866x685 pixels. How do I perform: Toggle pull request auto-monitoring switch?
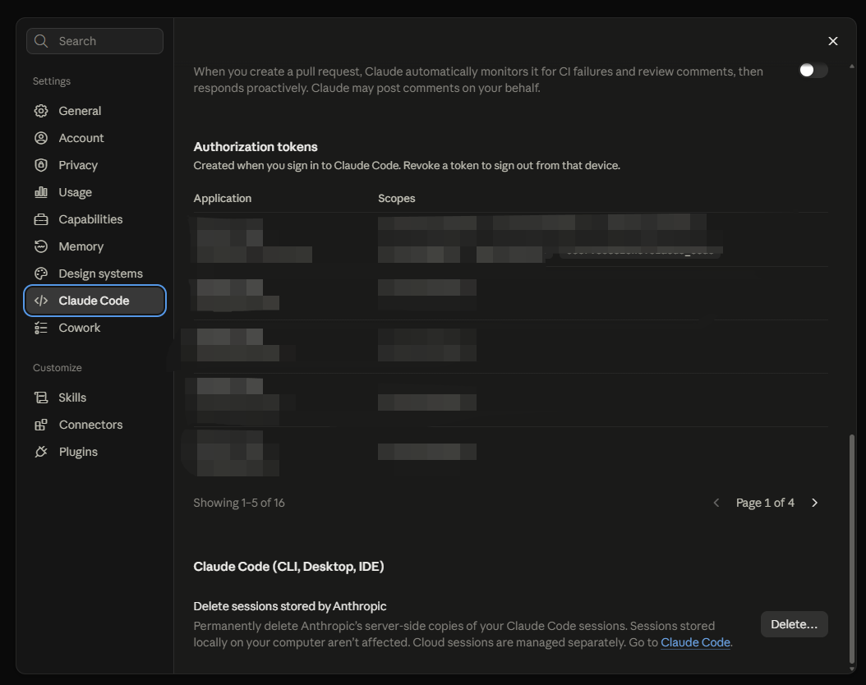pyautogui.click(x=813, y=70)
